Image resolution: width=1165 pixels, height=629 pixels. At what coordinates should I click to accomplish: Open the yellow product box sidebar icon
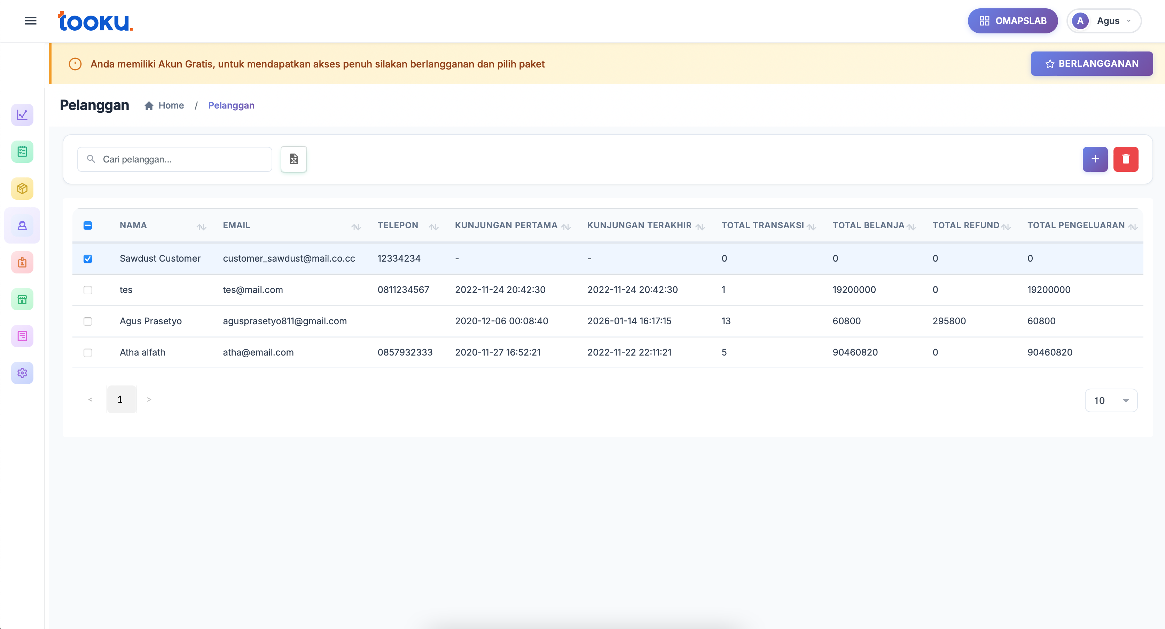(22, 189)
